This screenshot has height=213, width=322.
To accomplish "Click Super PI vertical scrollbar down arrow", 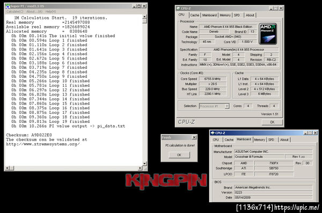I will coord(144,164).
